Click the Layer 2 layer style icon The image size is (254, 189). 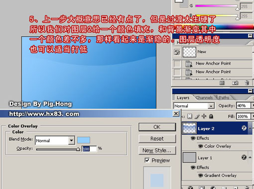[x=244, y=128]
